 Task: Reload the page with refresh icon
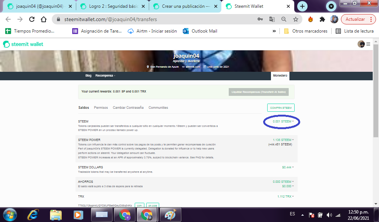pos(32,19)
